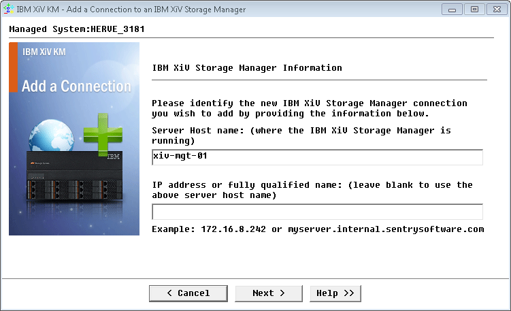Proceed with the Next button
Viewport: 511px width, 311px height.
click(269, 293)
